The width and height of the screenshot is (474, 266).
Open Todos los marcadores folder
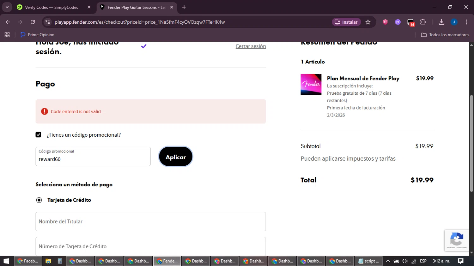coord(445,35)
